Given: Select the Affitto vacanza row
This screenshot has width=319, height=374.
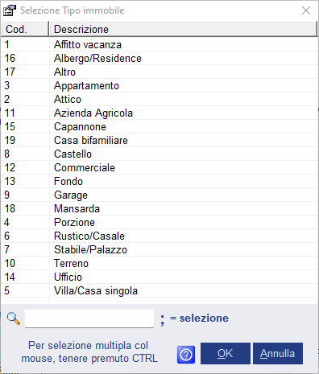Looking at the screenshot, I should [x=159, y=44].
